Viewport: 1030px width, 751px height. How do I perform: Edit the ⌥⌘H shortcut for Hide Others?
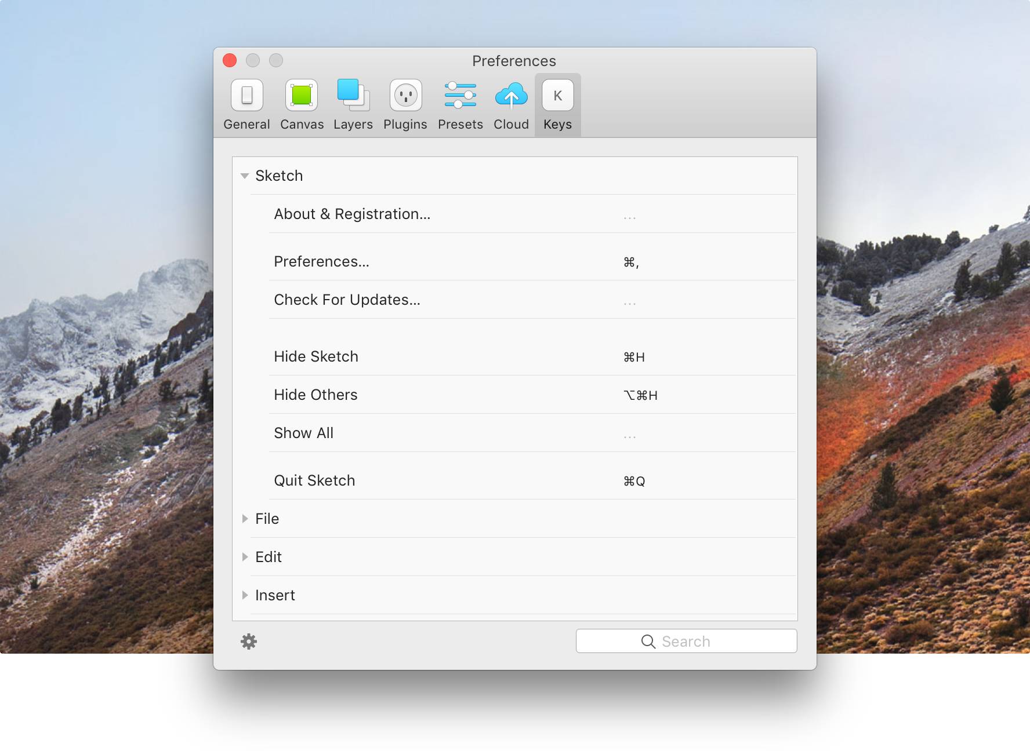(640, 395)
